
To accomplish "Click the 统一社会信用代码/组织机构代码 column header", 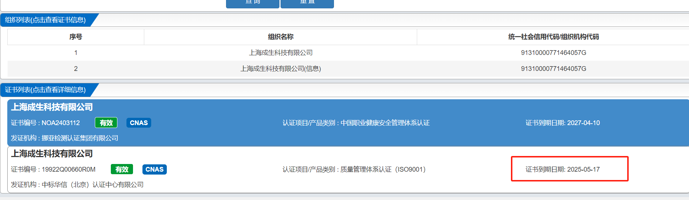I will (553, 37).
